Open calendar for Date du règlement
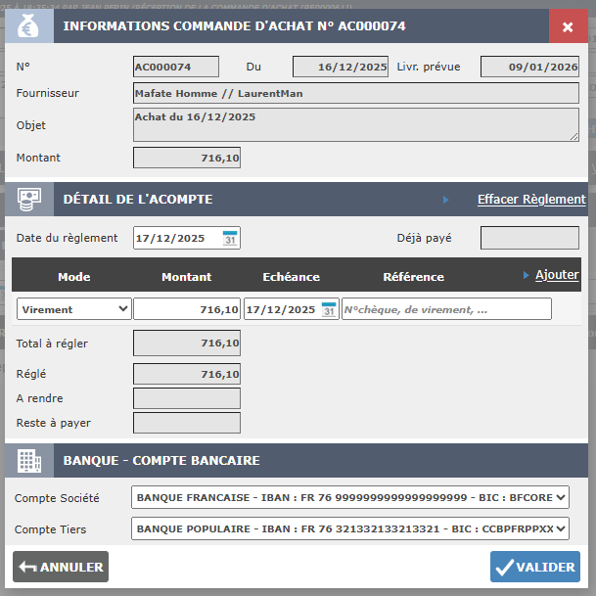The height and width of the screenshot is (596, 596). tap(230, 238)
